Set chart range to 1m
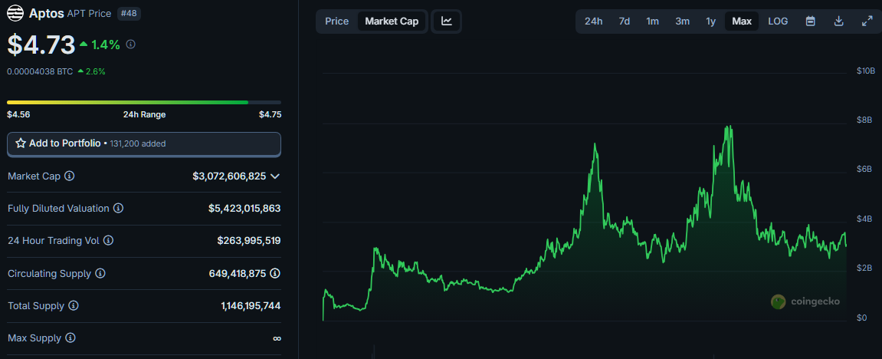Viewport: 882px width, 359px height. point(653,21)
